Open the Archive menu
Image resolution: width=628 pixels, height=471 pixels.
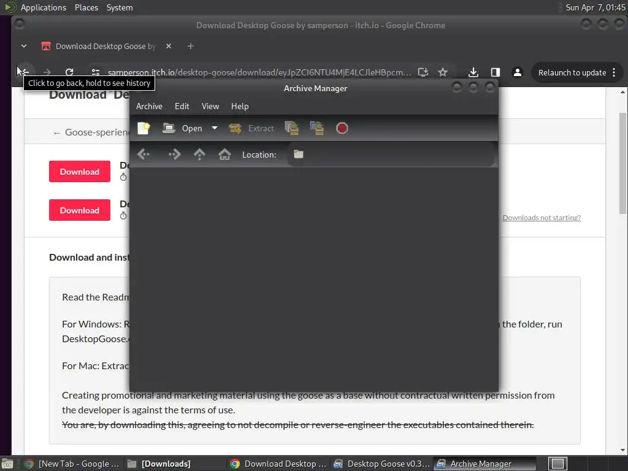click(x=149, y=106)
